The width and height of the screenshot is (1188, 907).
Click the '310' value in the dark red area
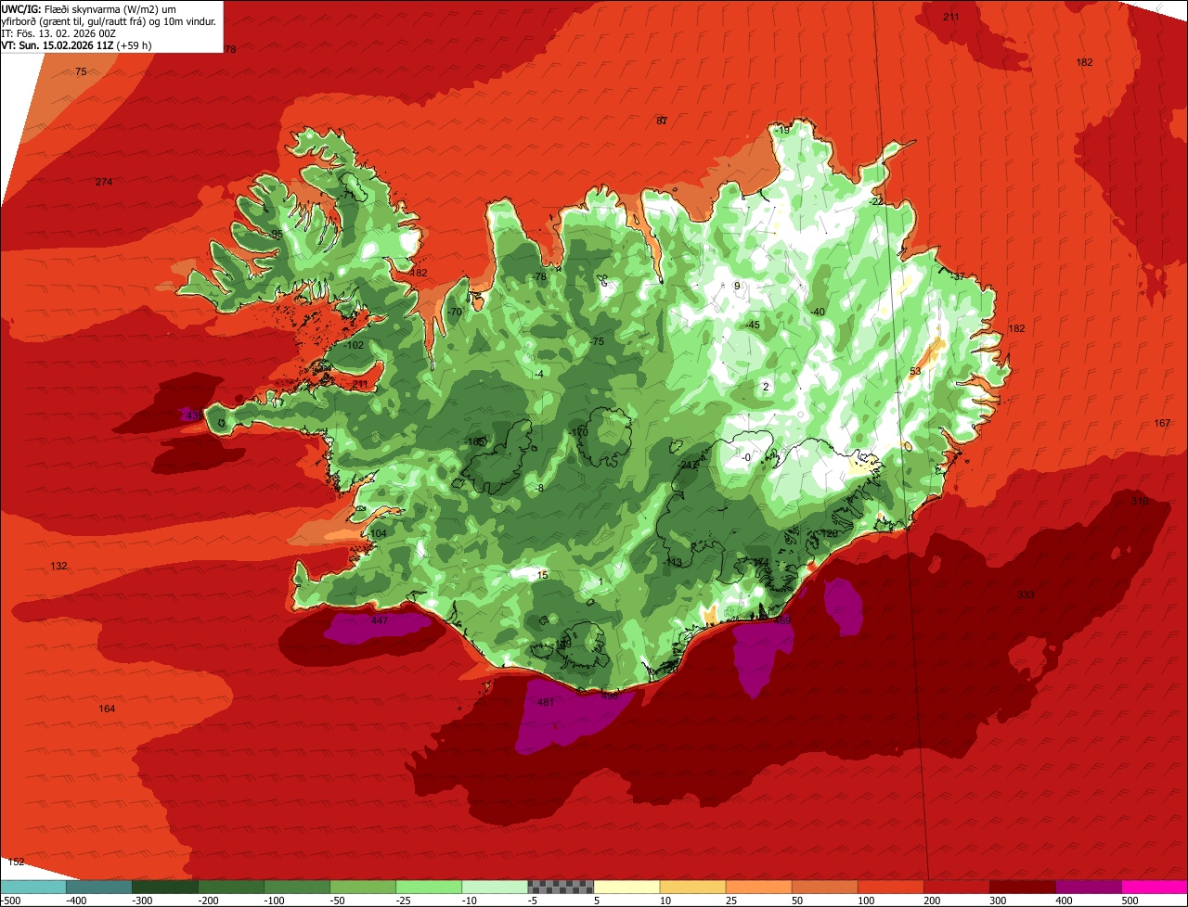1140,501
